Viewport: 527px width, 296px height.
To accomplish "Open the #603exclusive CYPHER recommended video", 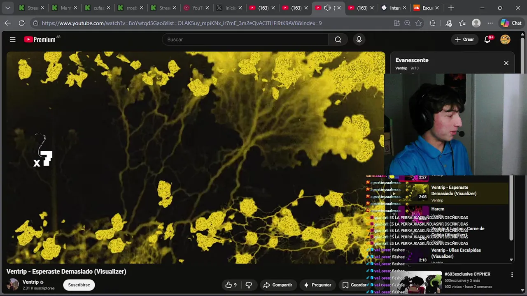I will pos(467,274).
